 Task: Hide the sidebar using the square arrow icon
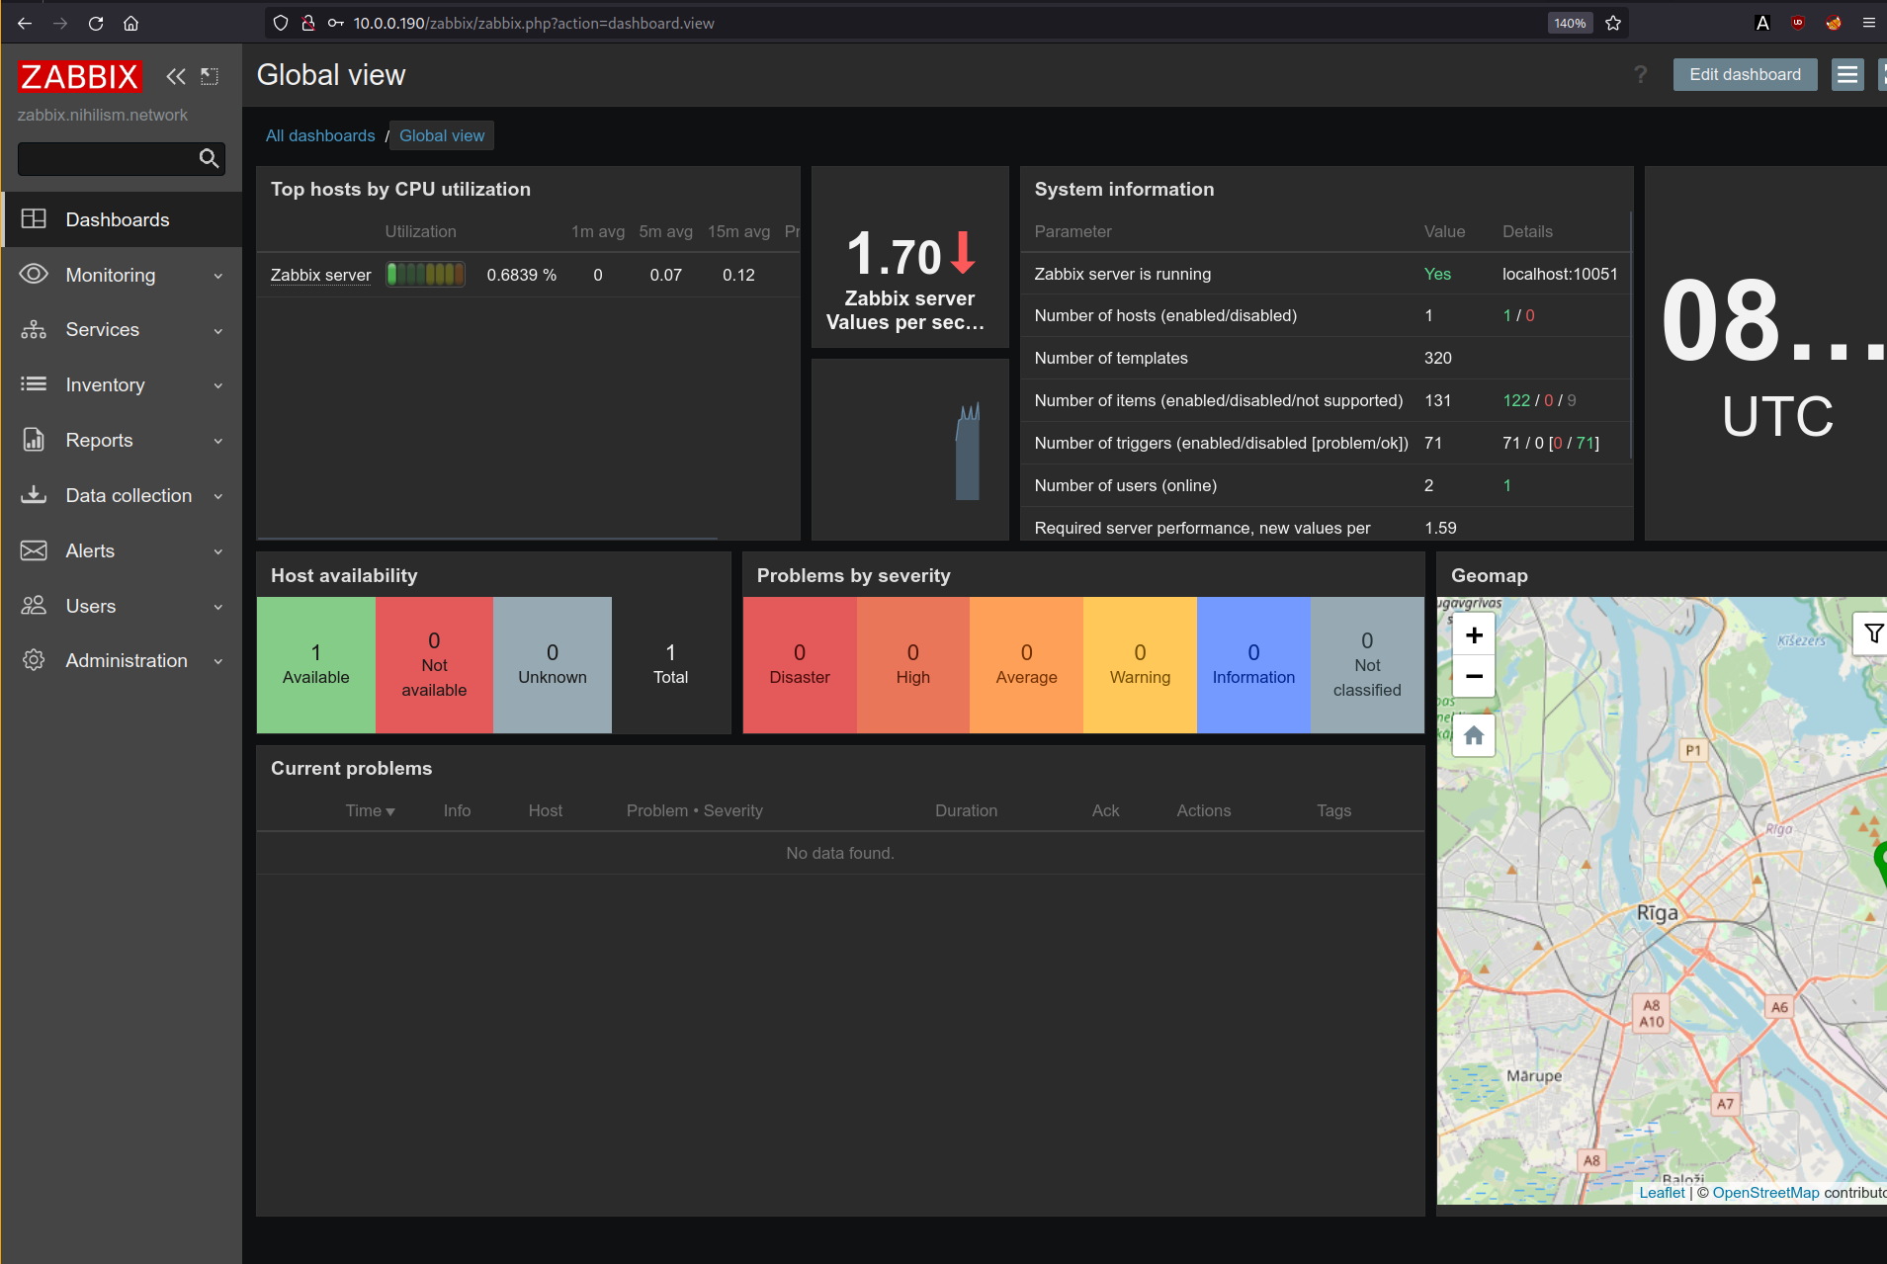coord(210,76)
